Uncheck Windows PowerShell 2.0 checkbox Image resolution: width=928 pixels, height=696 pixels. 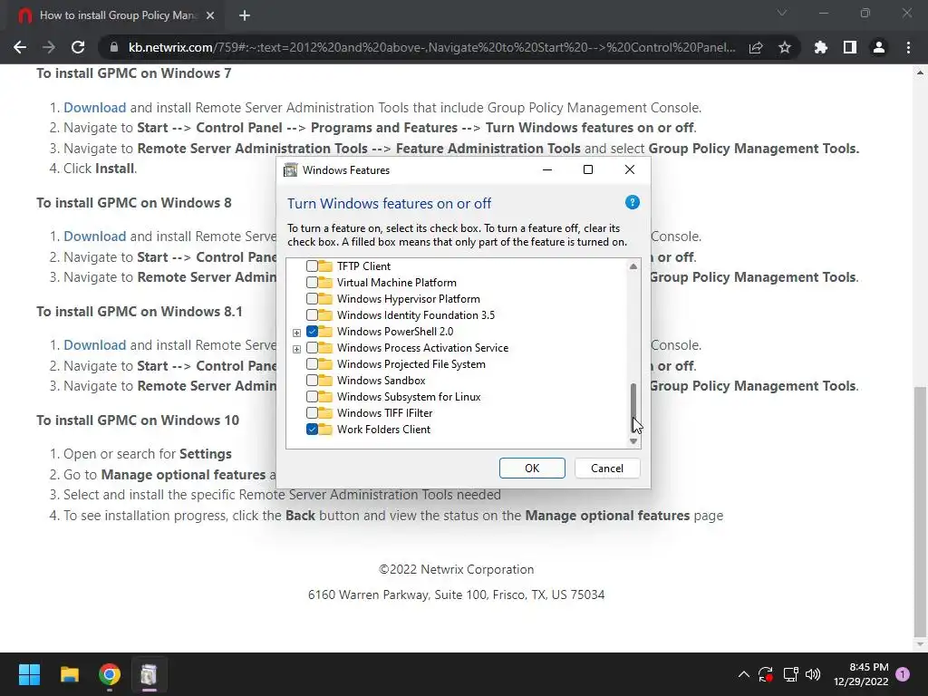click(312, 332)
